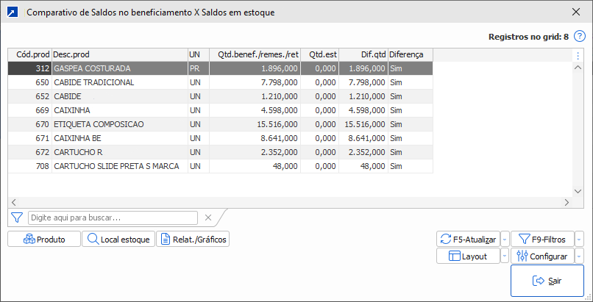This screenshot has width=593, height=302.
Task: Sort by Desc.prod column header
Action: coord(119,55)
